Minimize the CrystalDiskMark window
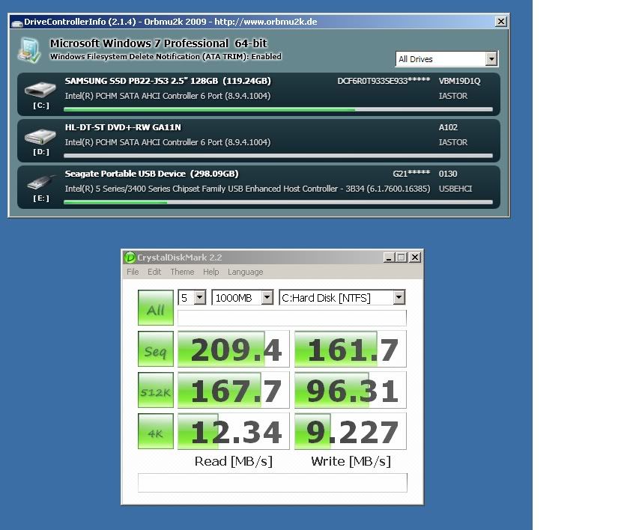Image resolution: width=633 pixels, height=530 pixels. point(389,258)
